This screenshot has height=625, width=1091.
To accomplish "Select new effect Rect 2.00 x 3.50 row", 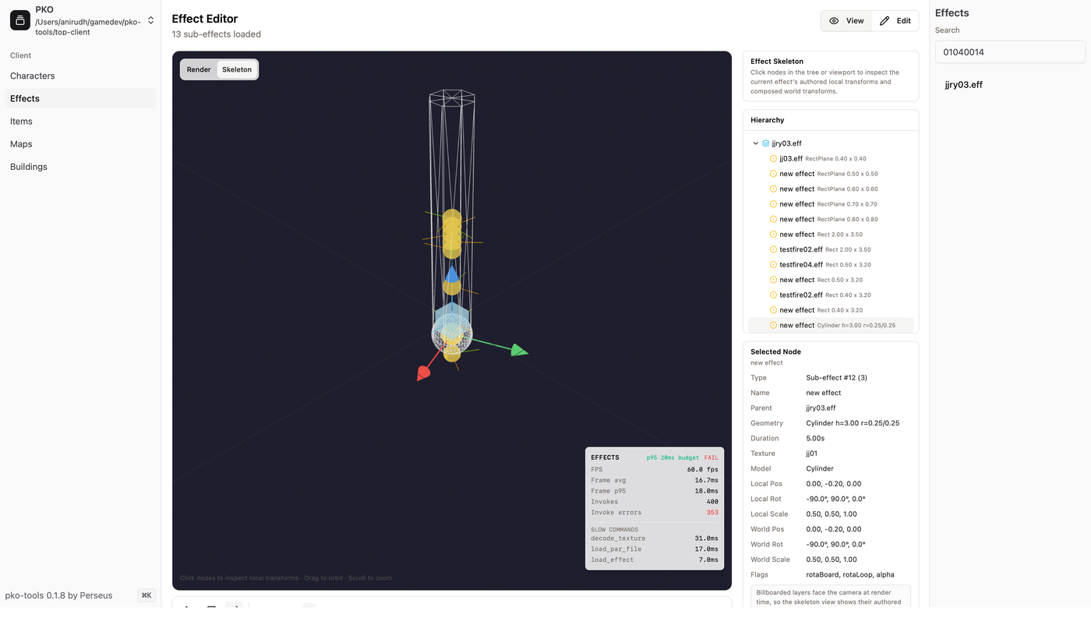I will (831, 235).
